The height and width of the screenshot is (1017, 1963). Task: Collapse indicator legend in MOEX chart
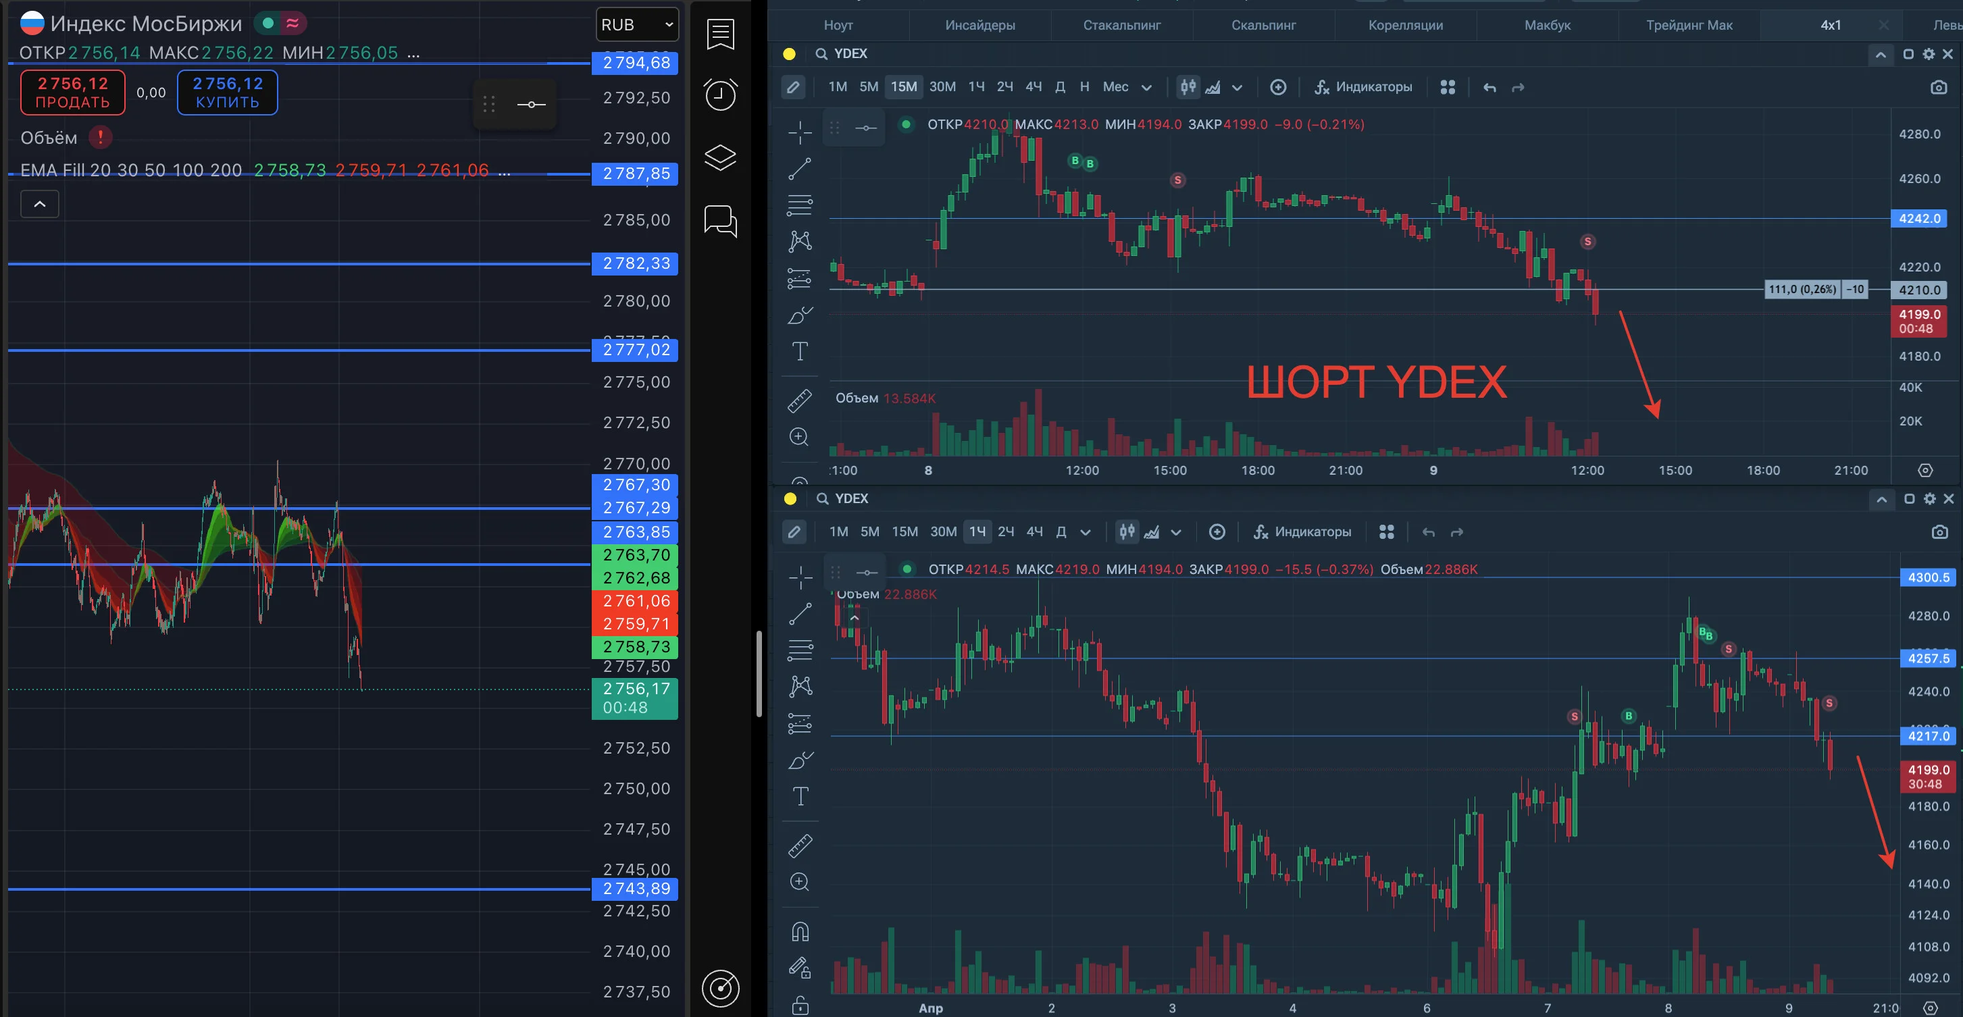point(40,204)
